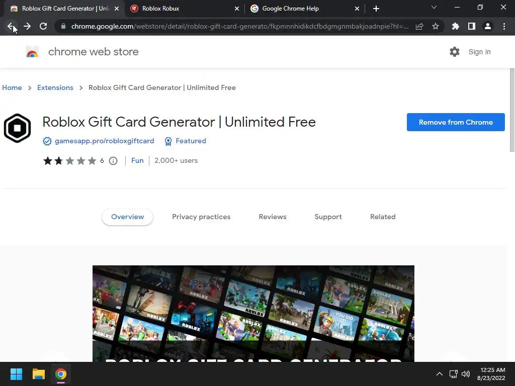Go to the Home breadcrumb
The height and width of the screenshot is (386, 515).
pyautogui.click(x=12, y=87)
